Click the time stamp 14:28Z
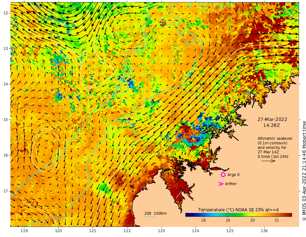The image size is (306, 237). [x=272, y=125]
